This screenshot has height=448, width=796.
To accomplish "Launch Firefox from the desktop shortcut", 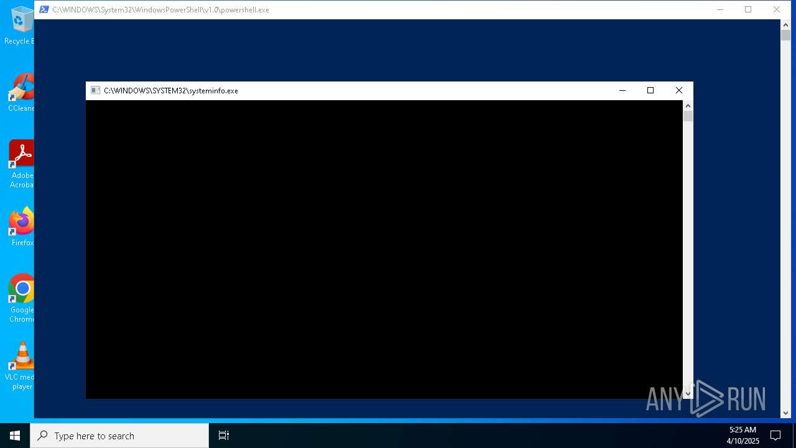I will (22, 226).
